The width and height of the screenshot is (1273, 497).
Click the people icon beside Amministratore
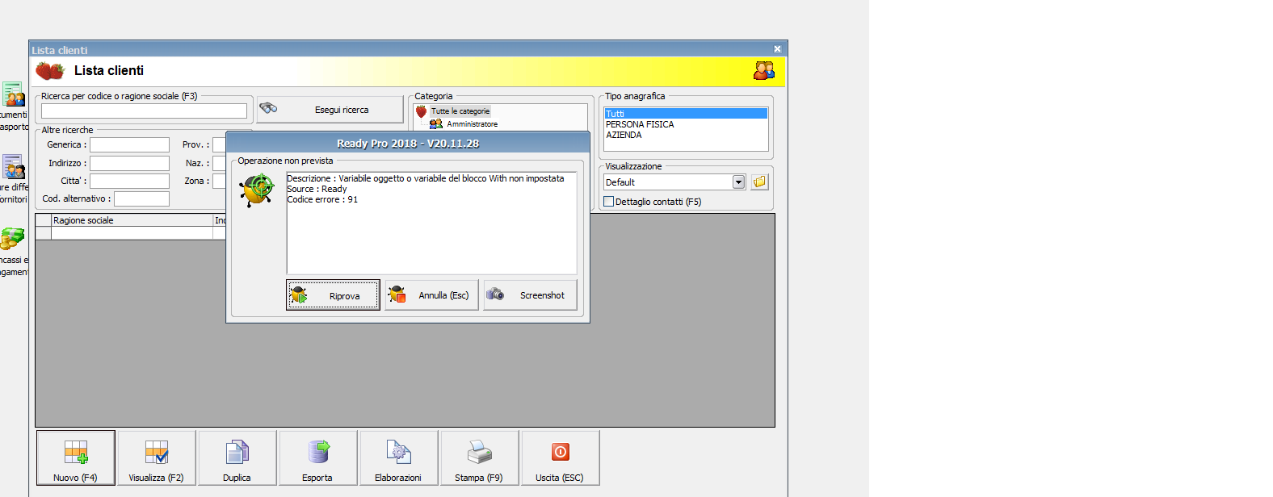point(436,124)
